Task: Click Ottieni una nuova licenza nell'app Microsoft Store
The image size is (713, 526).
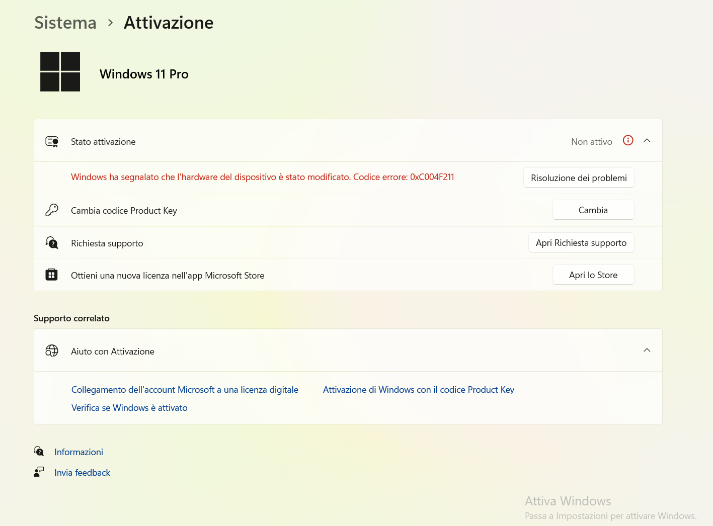Action: (168, 276)
